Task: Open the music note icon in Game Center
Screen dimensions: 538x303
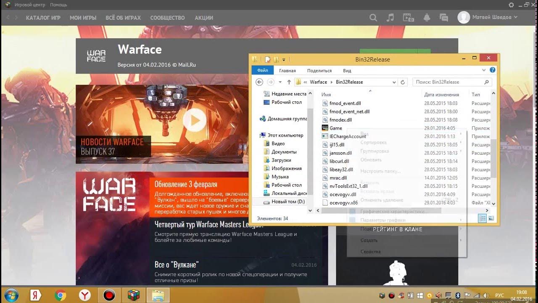Action: [390, 18]
